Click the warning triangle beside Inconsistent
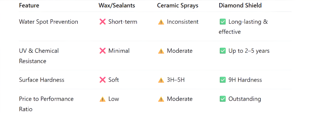The width and height of the screenshot is (323, 124). (x=161, y=22)
